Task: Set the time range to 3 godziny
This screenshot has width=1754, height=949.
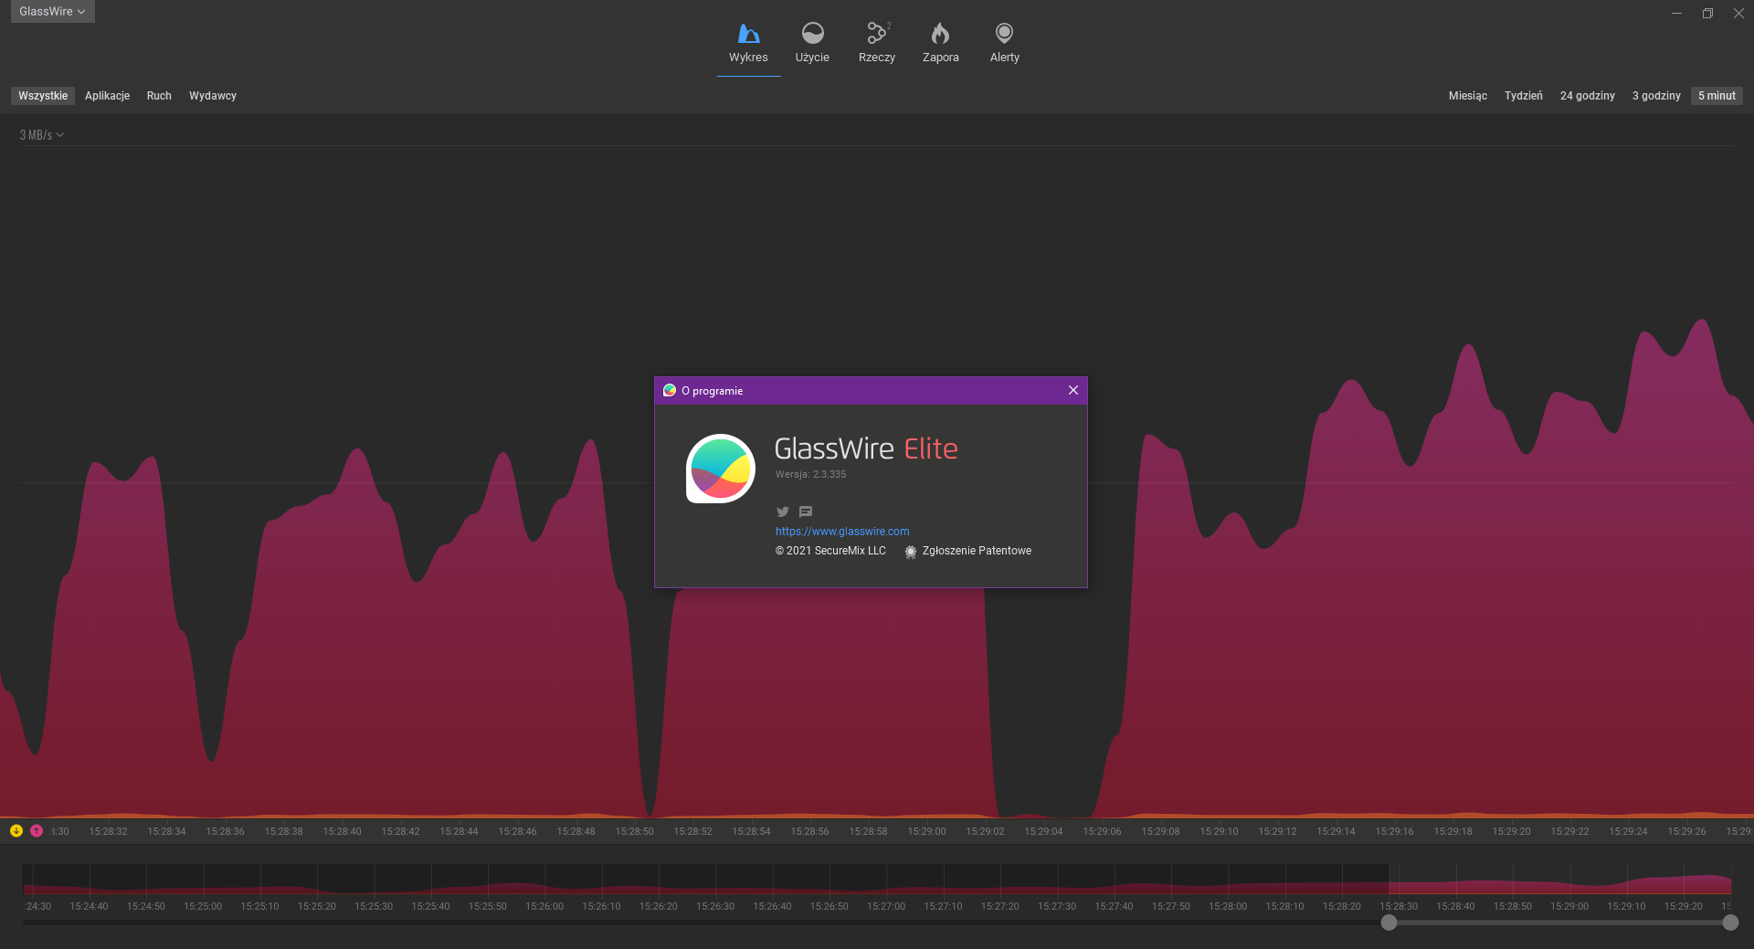Action: pyautogui.click(x=1656, y=96)
